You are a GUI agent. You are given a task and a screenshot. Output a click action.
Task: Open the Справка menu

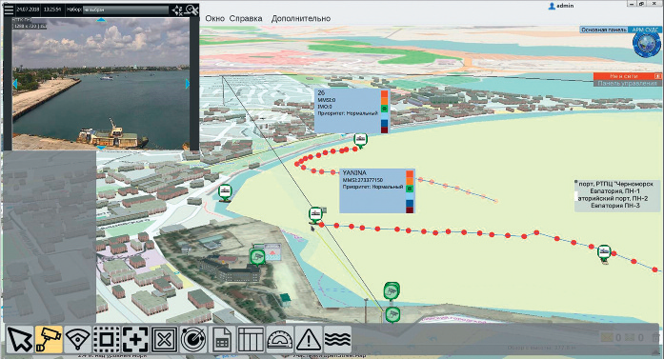pos(246,19)
